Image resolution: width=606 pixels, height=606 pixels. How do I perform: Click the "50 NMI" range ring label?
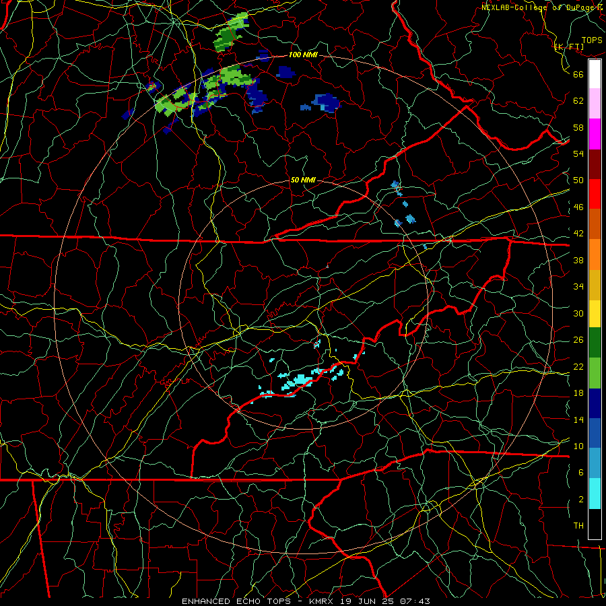pyautogui.click(x=302, y=180)
